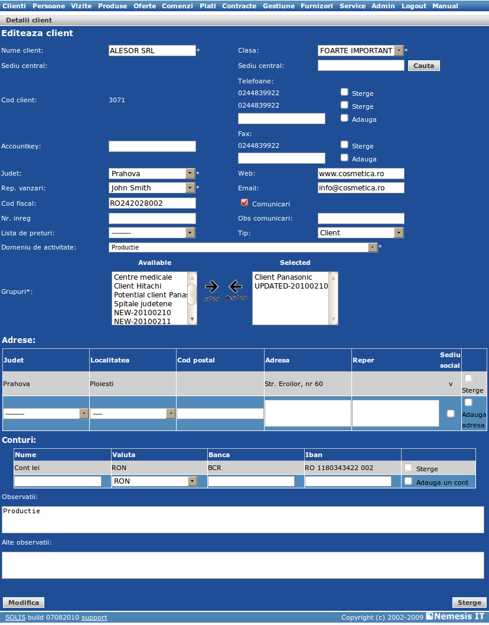Open the Vizite menu

[x=81, y=6]
